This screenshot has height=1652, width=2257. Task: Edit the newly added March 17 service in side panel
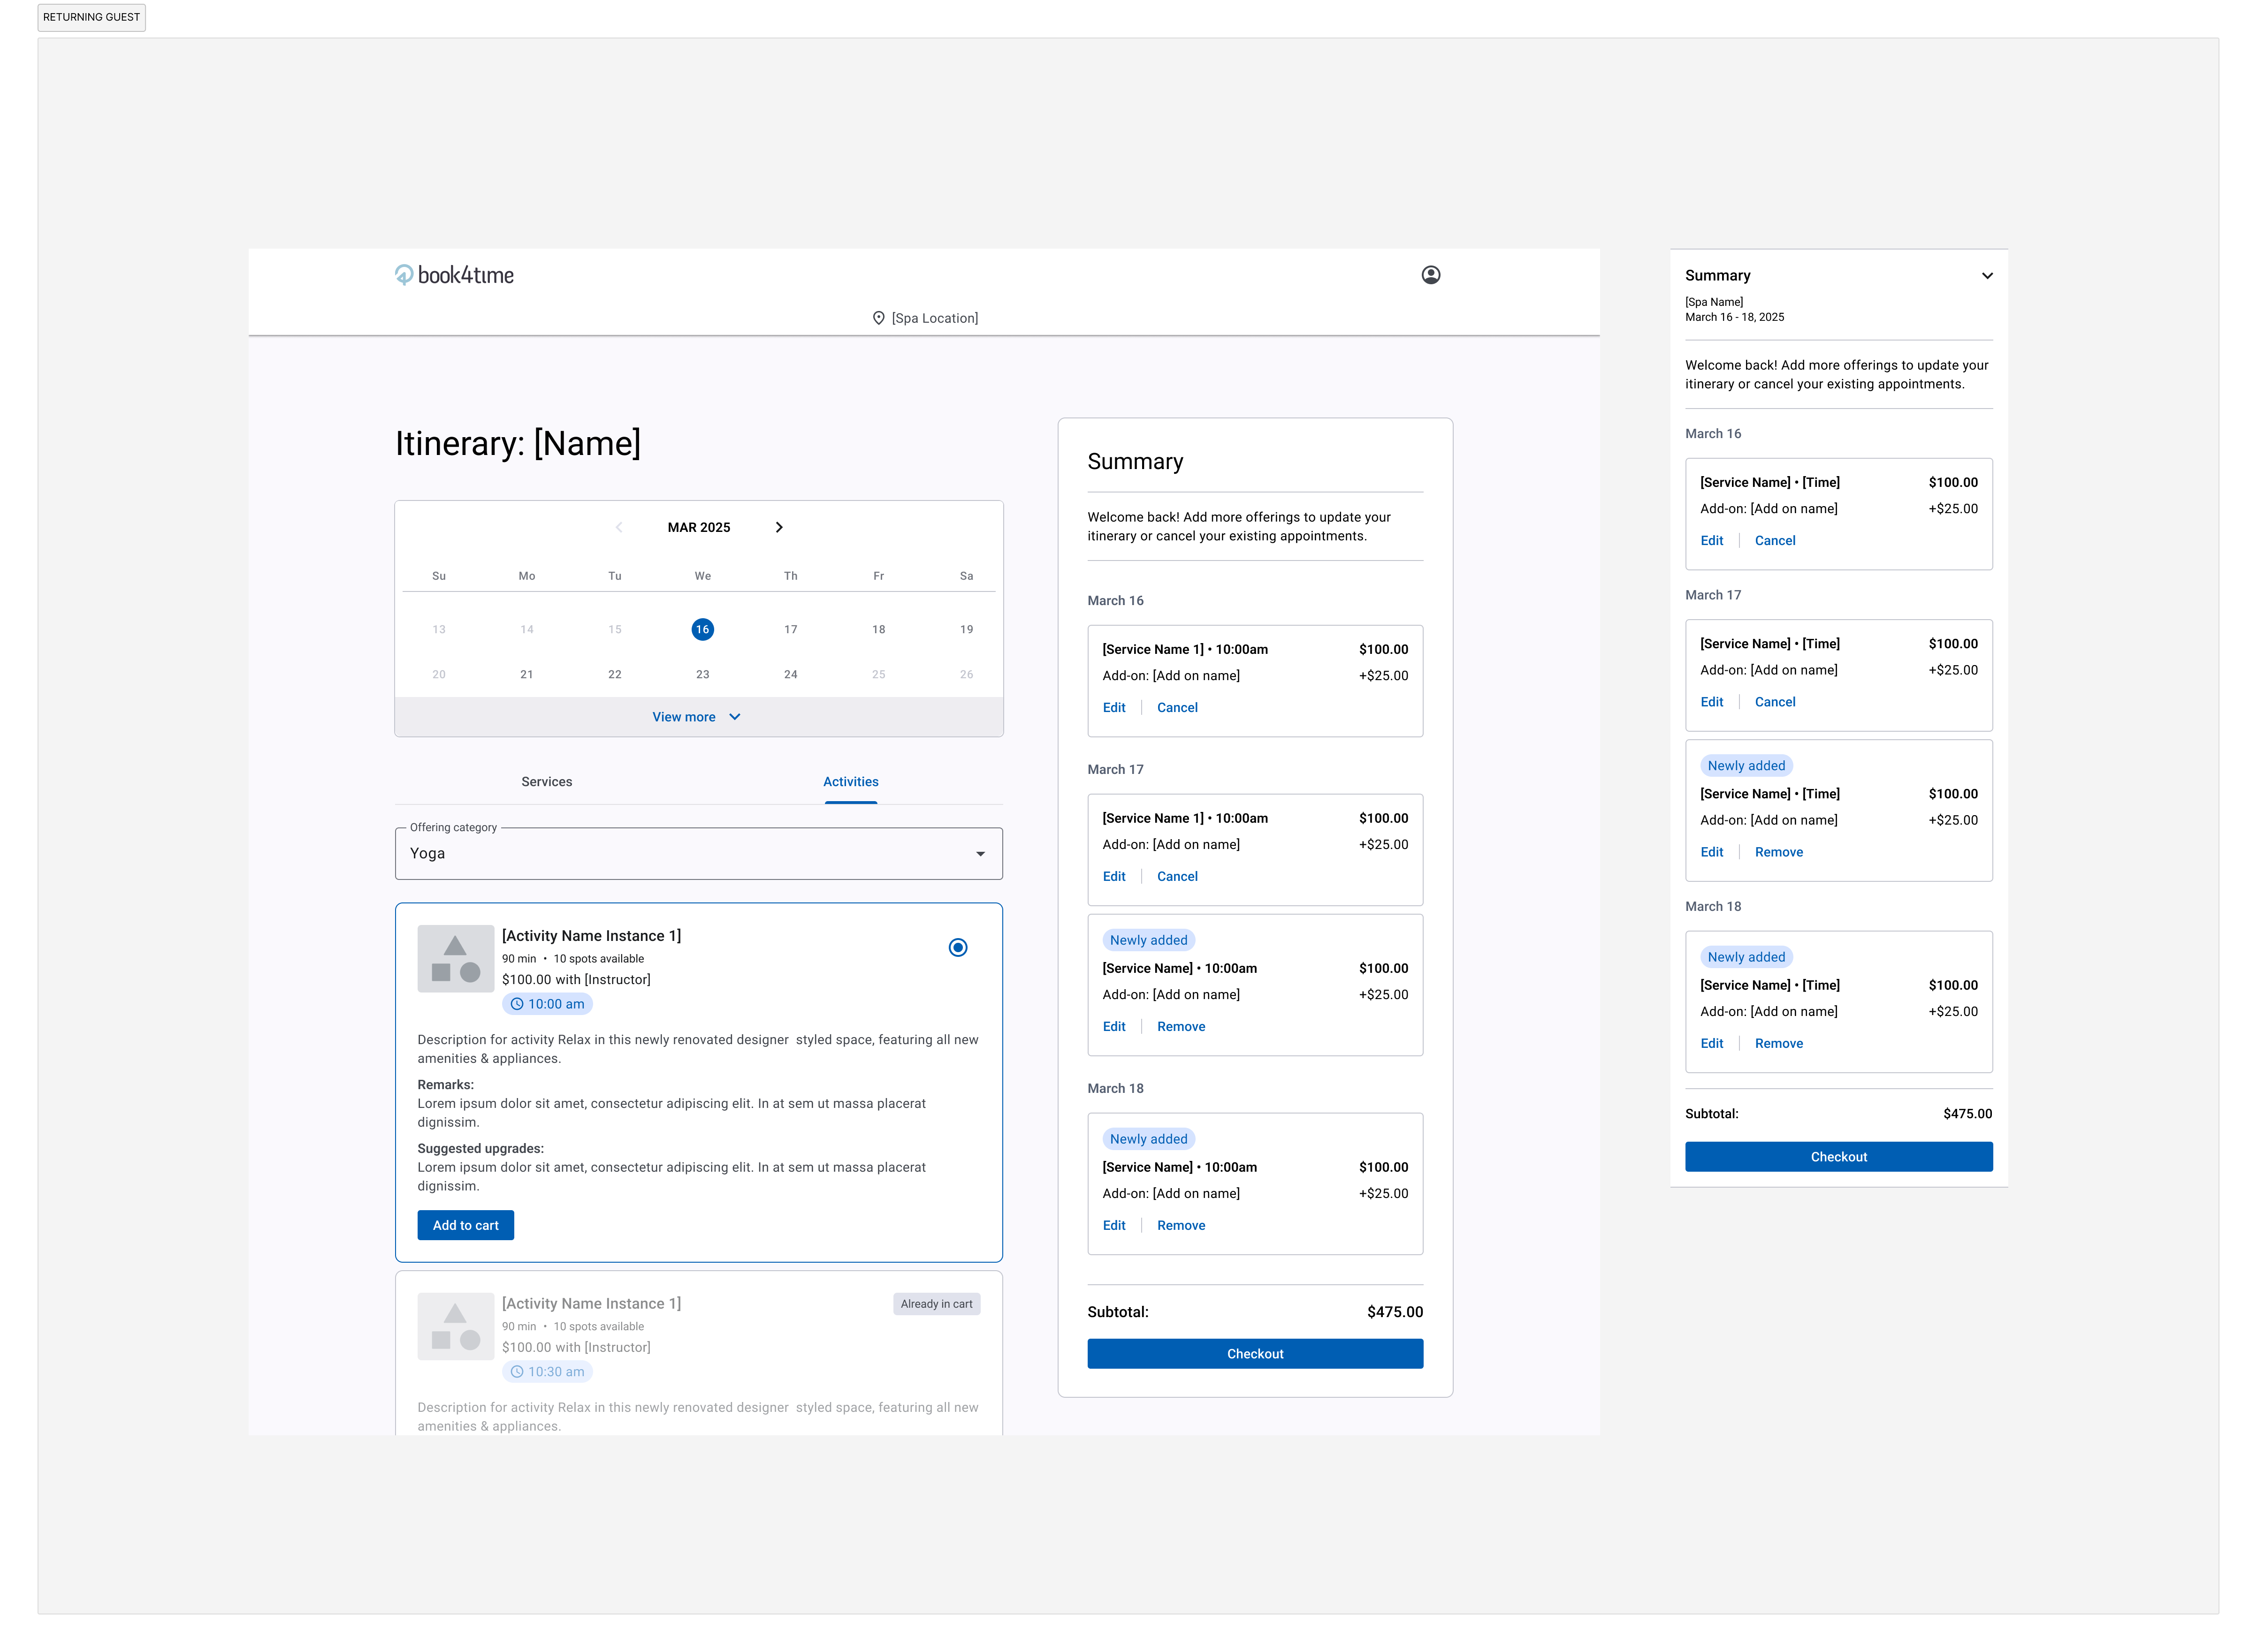(1711, 852)
